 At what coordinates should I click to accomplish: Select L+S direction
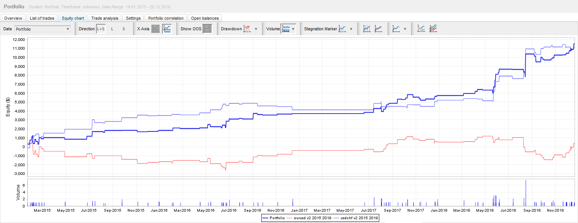101,29
